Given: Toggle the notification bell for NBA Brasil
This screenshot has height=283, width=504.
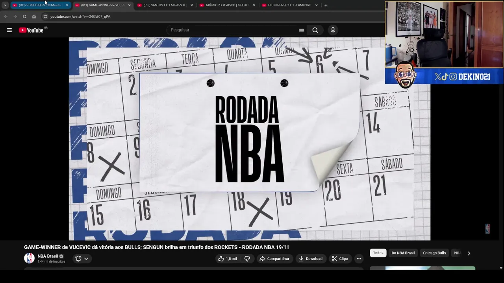Looking at the screenshot, I should 78,259.
